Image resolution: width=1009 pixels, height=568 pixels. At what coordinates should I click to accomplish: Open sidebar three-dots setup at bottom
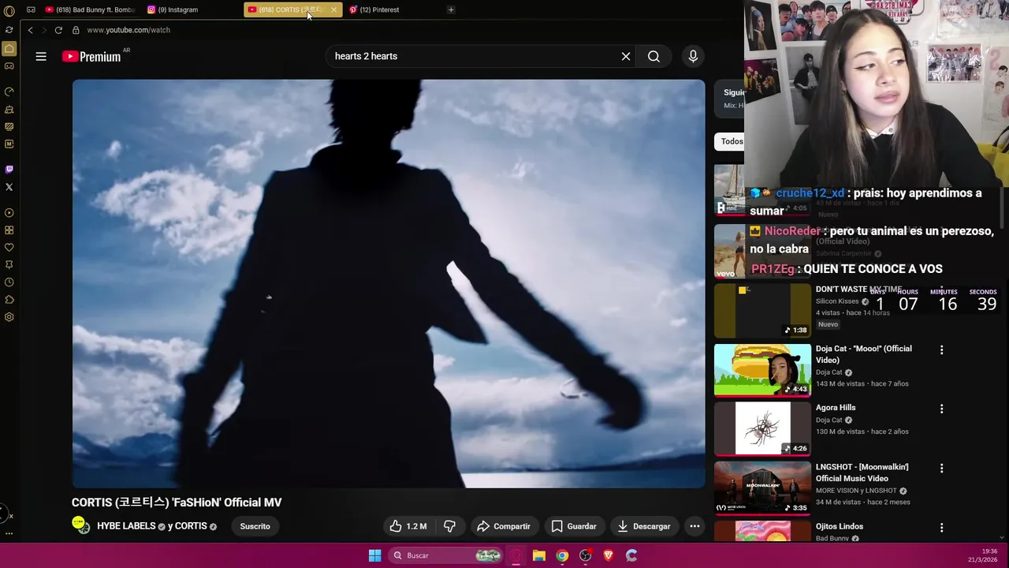pos(9,533)
